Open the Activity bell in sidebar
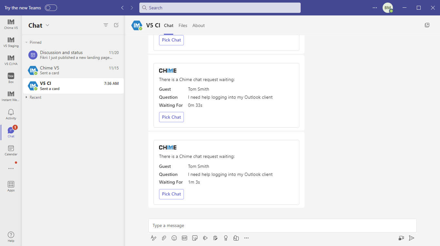The width and height of the screenshot is (440, 246). click(x=11, y=114)
